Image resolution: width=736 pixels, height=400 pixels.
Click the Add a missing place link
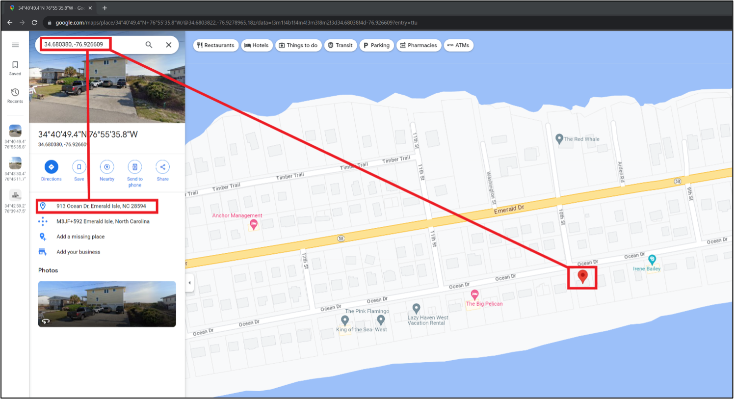point(80,237)
